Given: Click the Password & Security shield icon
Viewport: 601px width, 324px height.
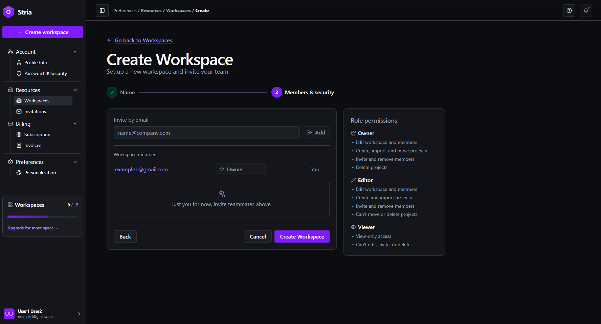Looking at the screenshot, I should pos(19,73).
